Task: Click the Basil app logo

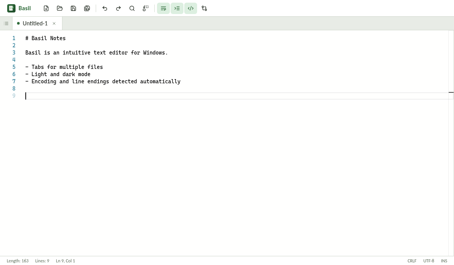Action: (11, 8)
